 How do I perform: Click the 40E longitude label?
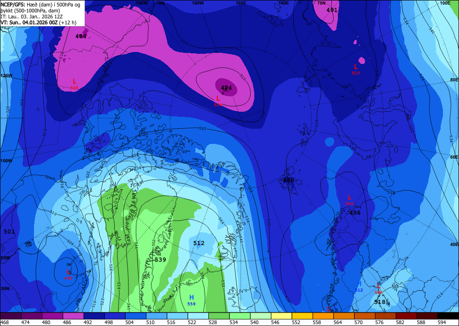(454, 244)
